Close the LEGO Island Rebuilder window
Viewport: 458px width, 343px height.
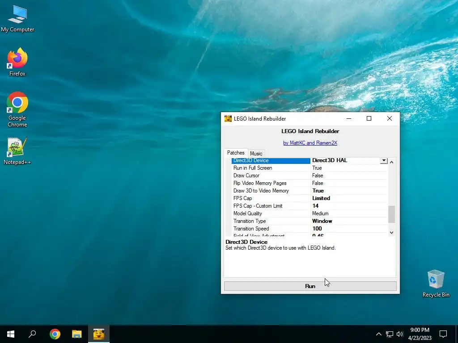[x=390, y=118]
